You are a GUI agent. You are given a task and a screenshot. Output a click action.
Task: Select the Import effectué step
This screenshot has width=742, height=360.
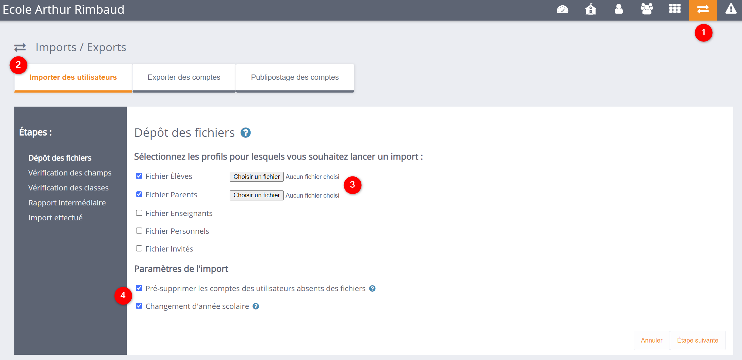click(56, 218)
